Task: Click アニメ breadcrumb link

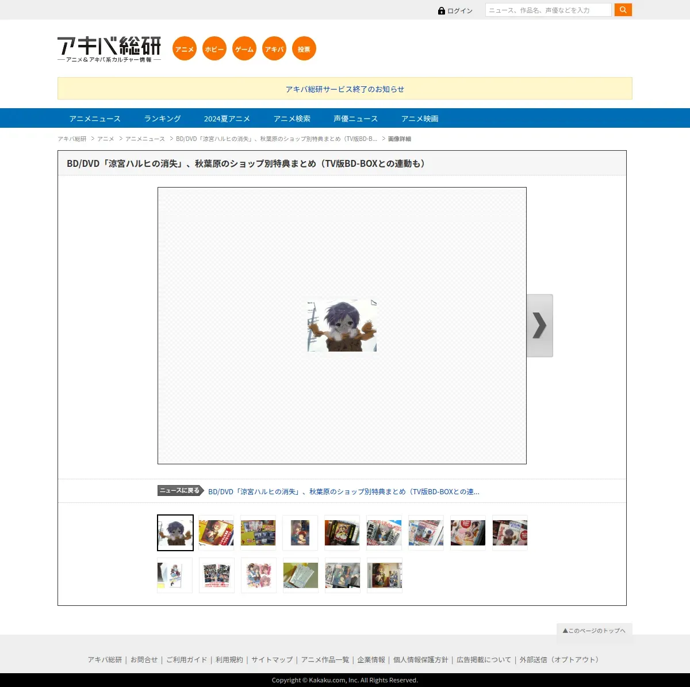Action: [x=106, y=139]
